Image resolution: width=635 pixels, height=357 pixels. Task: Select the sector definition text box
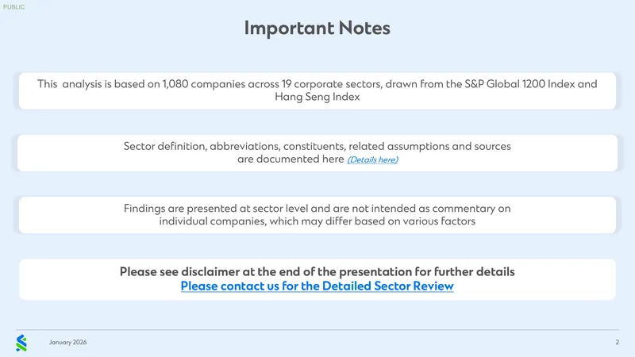317,153
